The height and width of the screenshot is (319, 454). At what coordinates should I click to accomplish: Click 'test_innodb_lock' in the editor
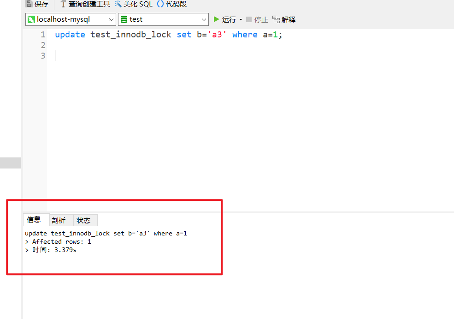click(131, 35)
